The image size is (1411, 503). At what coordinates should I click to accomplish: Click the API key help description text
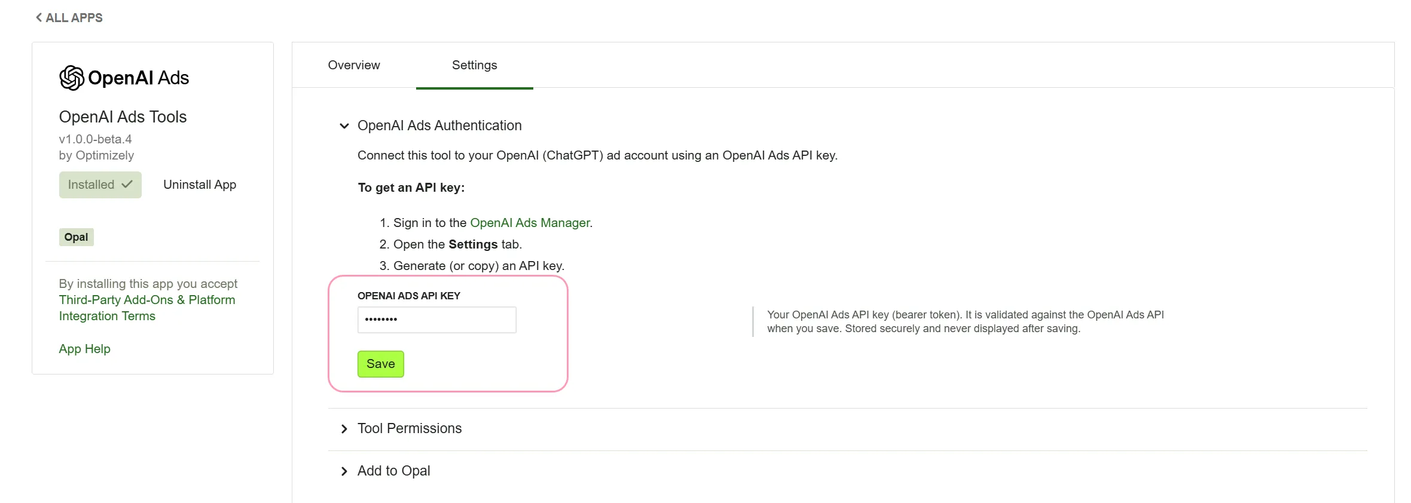point(966,321)
